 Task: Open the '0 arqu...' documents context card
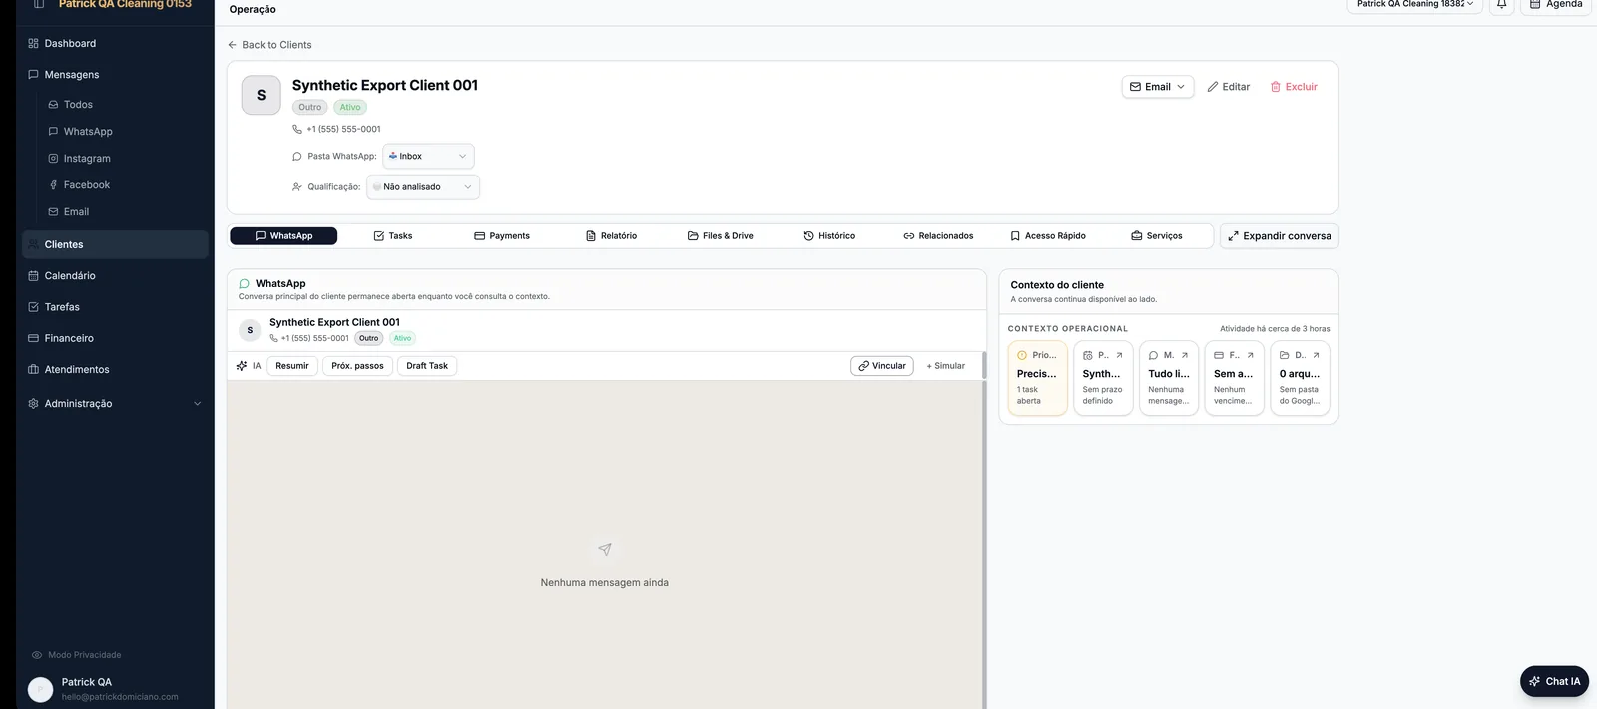pyautogui.click(x=1300, y=378)
